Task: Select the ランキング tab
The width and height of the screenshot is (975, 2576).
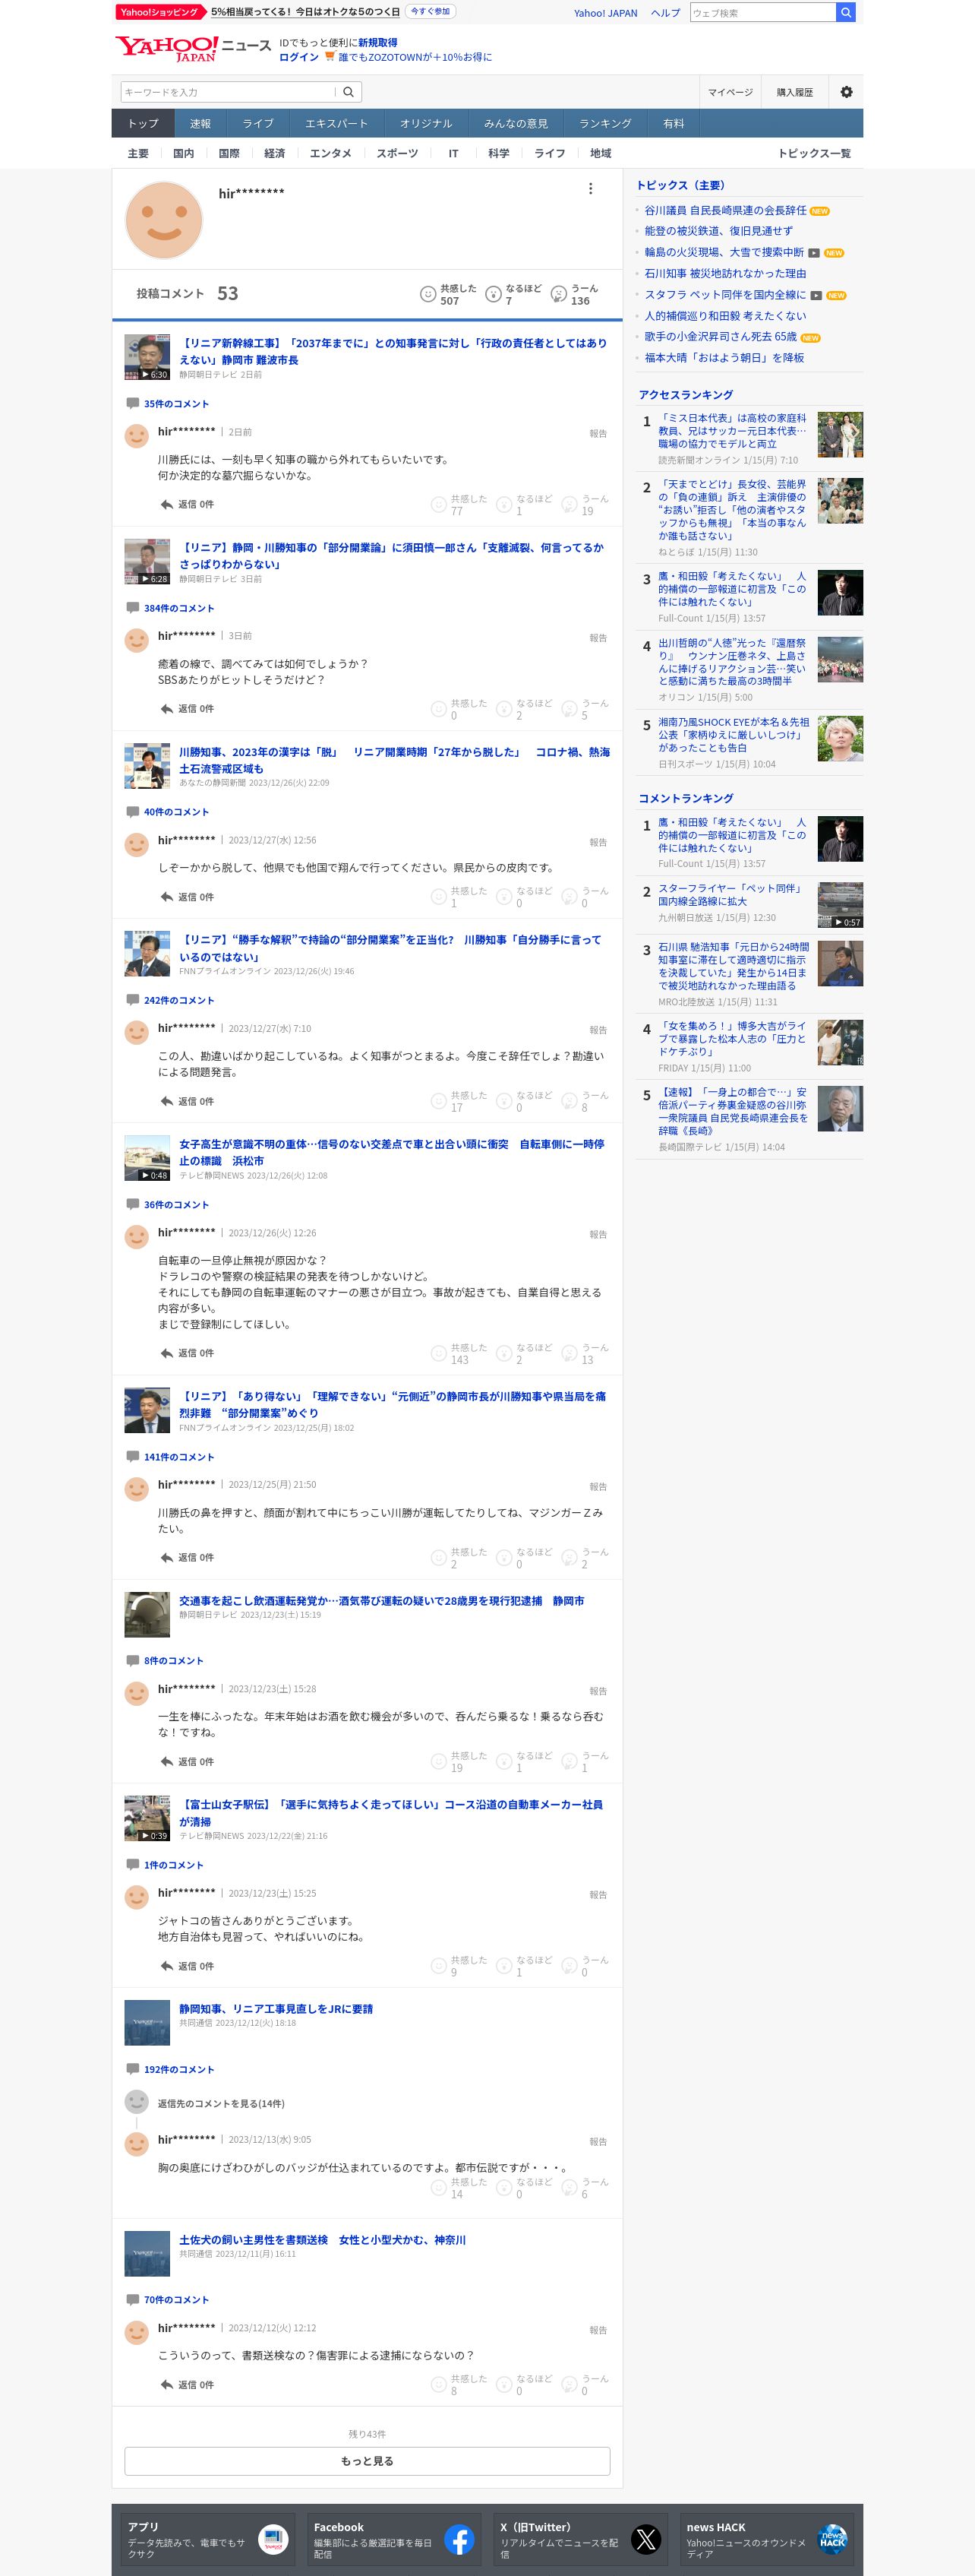Action: click(x=605, y=123)
